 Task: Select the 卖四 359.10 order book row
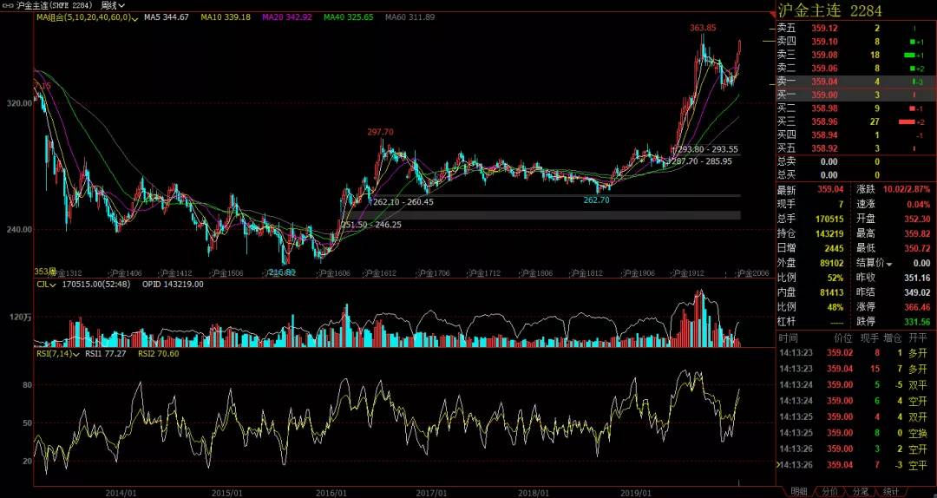point(856,42)
